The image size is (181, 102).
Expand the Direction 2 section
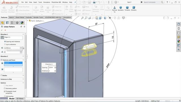tap(23, 56)
